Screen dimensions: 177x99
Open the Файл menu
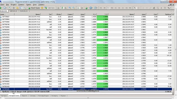[x=2, y=5]
